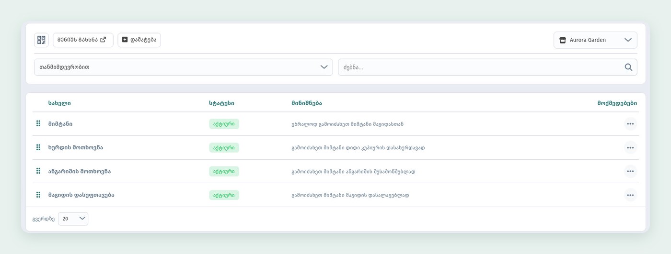Open the per-page dropdown showing 20
This screenshot has width=671, height=254.
73,219
